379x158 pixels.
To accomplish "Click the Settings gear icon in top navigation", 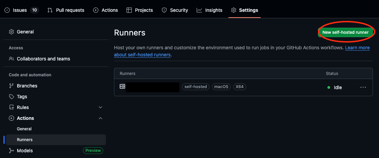I will pyautogui.click(x=233, y=10).
